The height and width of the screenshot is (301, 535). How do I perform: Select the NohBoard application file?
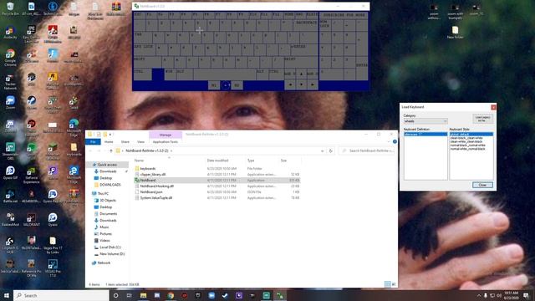(x=217, y=181)
